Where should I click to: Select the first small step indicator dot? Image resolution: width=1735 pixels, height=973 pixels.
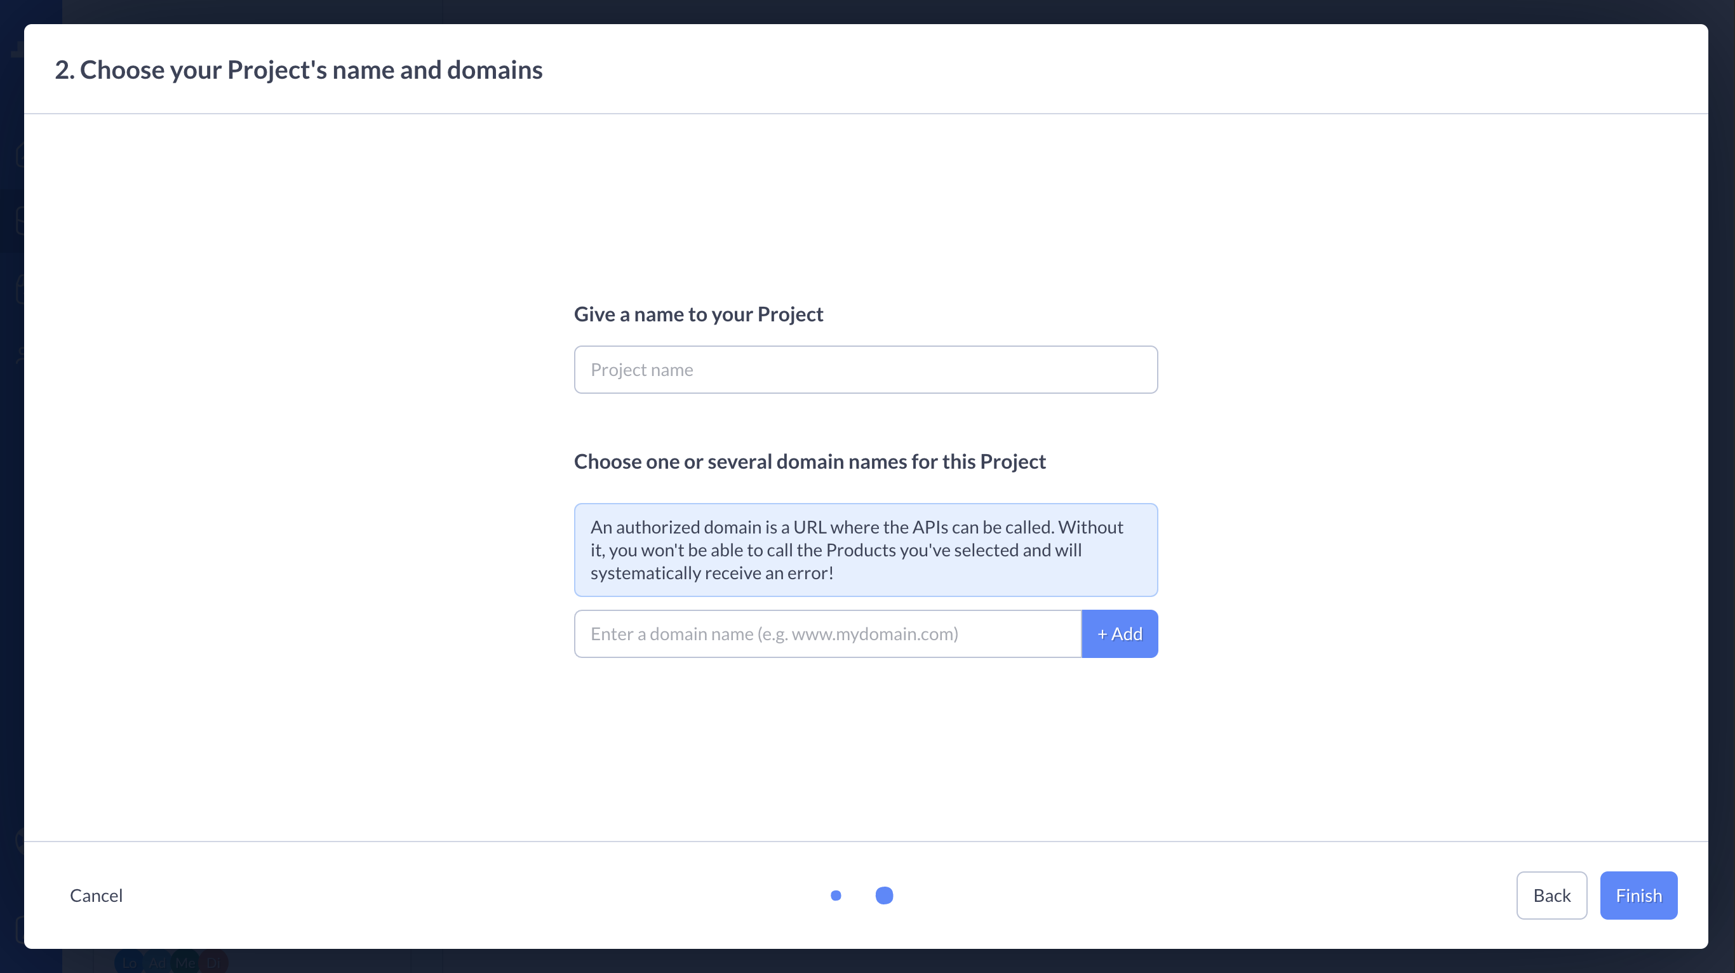pyautogui.click(x=836, y=895)
